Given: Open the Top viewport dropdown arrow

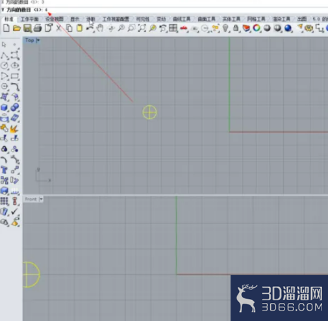Looking at the screenshot, I should click(x=38, y=40).
